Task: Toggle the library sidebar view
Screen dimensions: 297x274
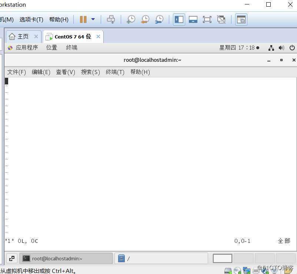Action: [x=179, y=19]
